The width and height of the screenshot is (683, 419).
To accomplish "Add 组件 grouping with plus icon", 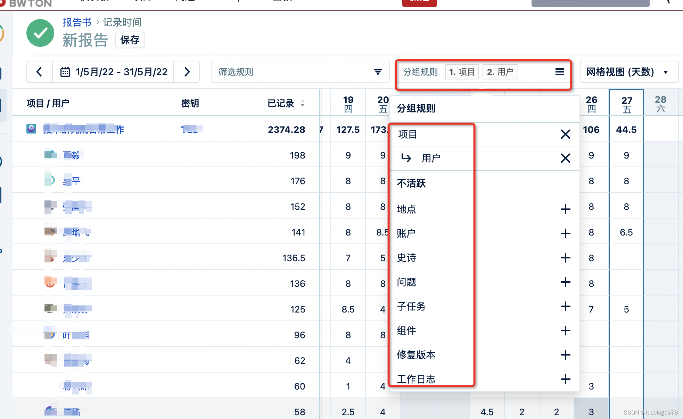I will click(x=565, y=331).
